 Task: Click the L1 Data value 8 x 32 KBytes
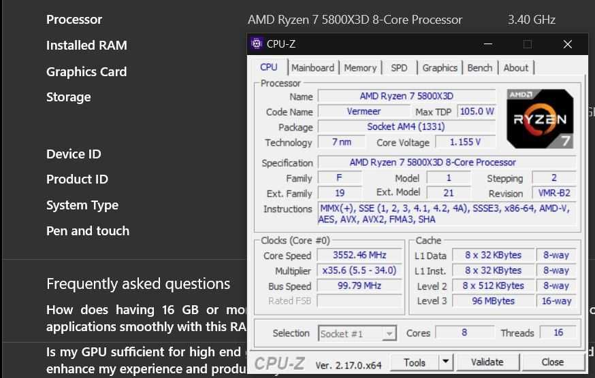tap(494, 255)
